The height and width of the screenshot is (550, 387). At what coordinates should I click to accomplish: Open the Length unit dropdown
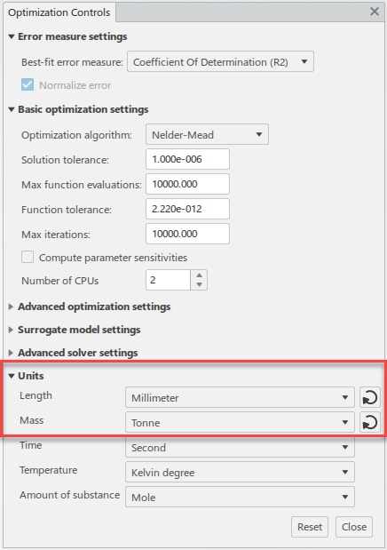(x=240, y=397)
